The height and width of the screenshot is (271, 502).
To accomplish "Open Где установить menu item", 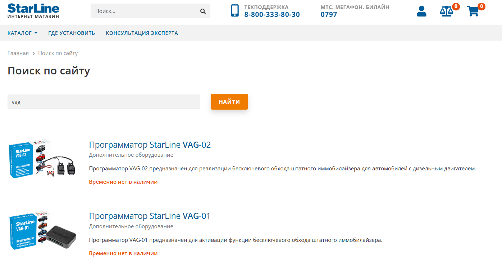I will click(x=72, y=33).
